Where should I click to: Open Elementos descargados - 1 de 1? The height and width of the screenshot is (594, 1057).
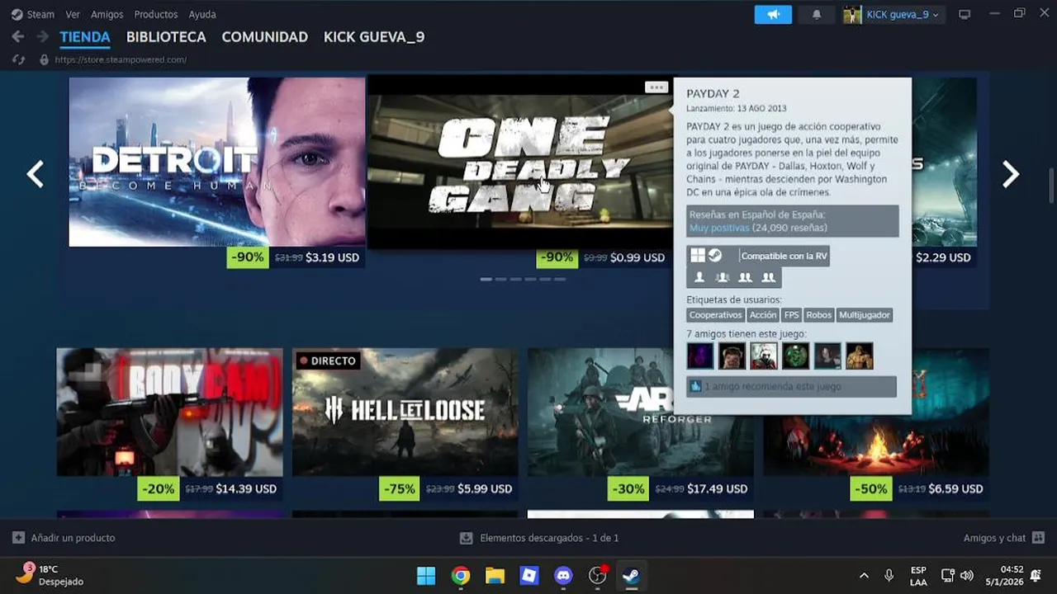point(549,538)
